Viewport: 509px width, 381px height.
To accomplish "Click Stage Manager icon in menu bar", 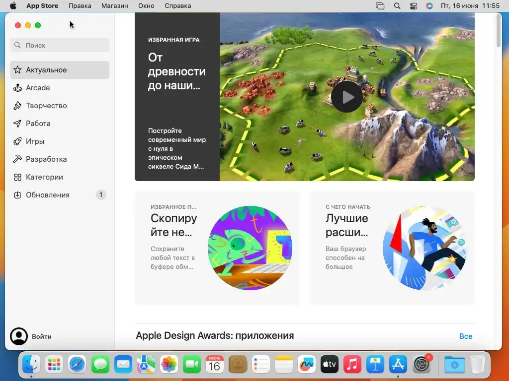I will pos(380,6).
